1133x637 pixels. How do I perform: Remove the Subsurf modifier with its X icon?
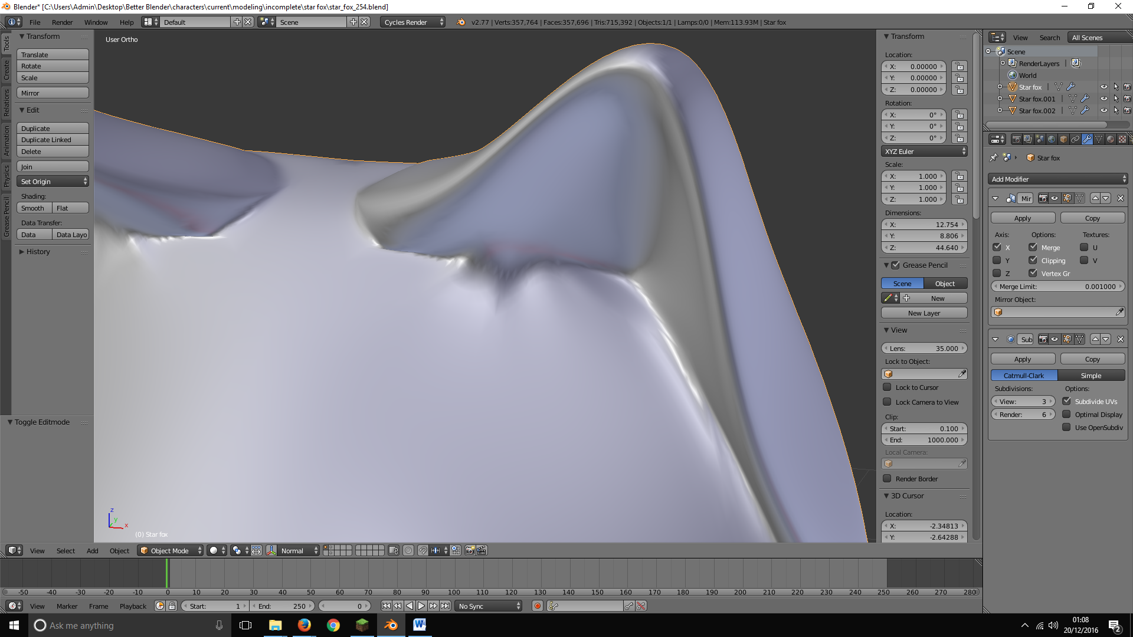[x=1121, y=339]
